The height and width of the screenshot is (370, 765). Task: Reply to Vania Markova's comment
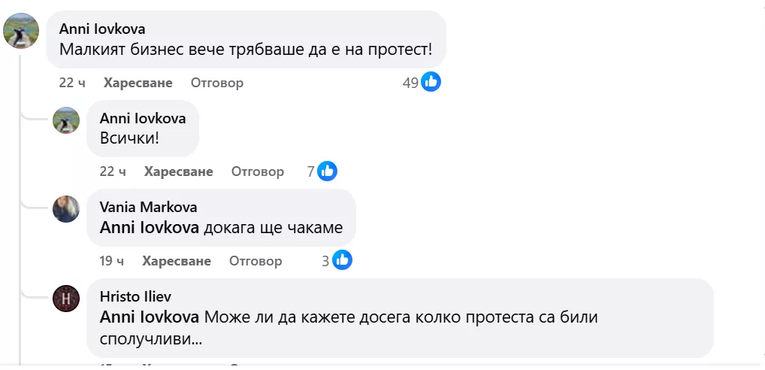coord(256,261)
